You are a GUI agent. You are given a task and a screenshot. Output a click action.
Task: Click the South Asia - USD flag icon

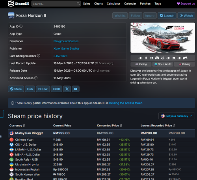[11, 160]
